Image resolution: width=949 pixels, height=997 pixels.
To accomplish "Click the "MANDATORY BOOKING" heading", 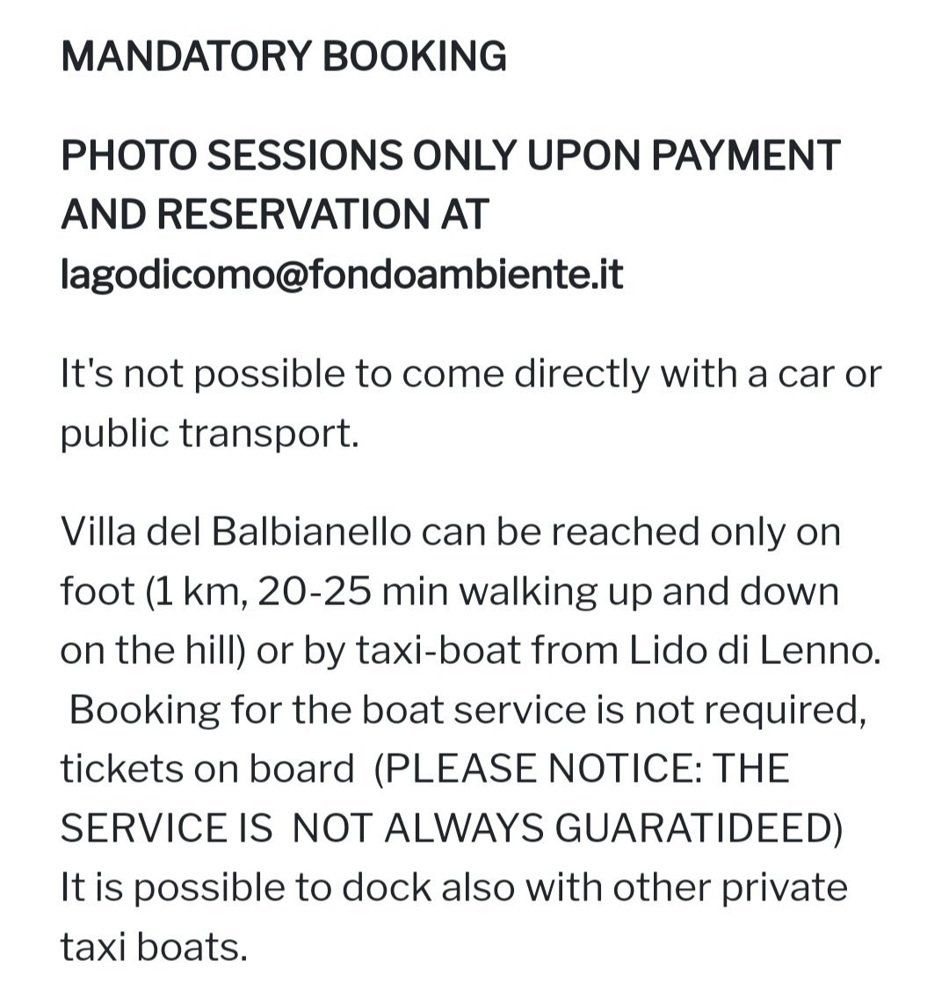I will point(284,56).
